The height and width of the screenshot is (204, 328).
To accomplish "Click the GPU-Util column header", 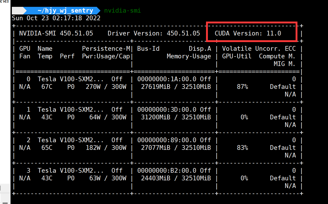I will click(237, 56).
